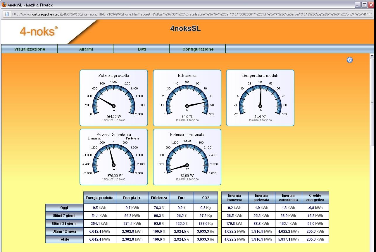This screenshot has height=252, width=376.
Task: Minimize the Firefox window
Action: coord(358,5)
